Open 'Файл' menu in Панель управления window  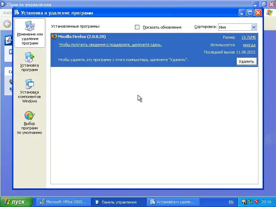(x=8, y=13)
